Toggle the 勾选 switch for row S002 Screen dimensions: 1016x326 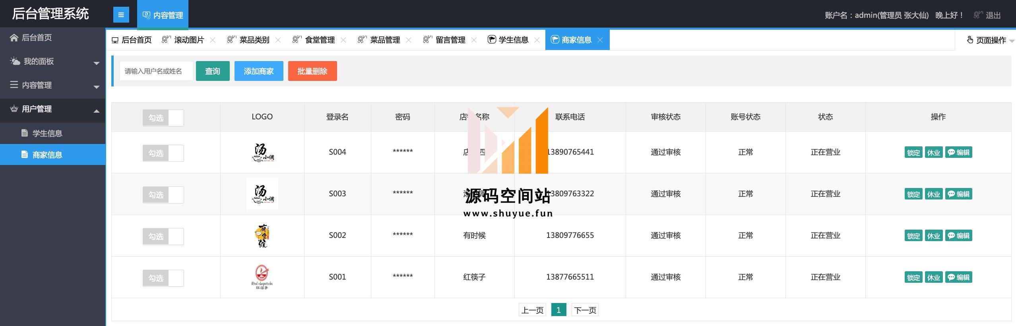pyautogui.click(x=163, y=236)
